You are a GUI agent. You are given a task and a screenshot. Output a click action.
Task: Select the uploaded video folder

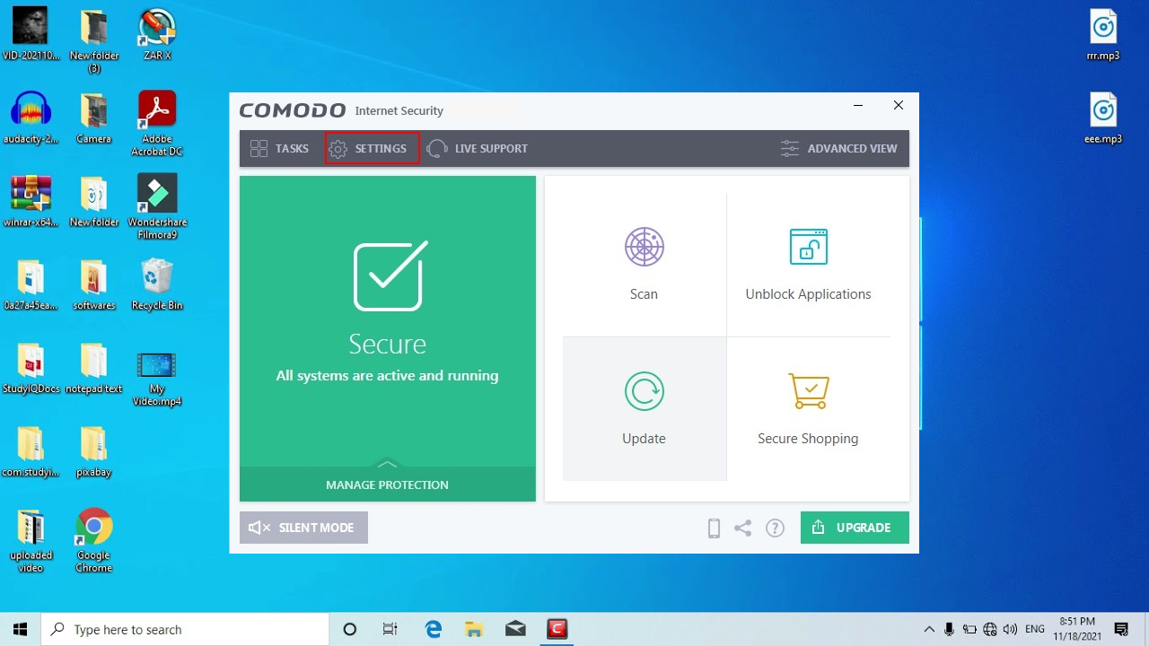(x=31, y=540)
